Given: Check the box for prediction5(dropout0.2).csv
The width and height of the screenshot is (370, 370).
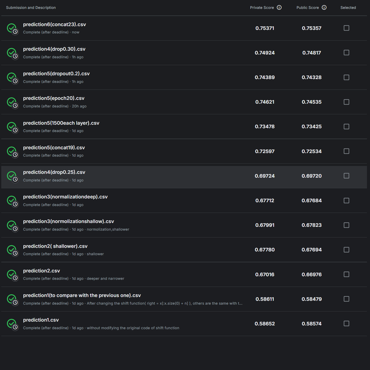Looking at the screenshot, I should [x=346, y=77].
